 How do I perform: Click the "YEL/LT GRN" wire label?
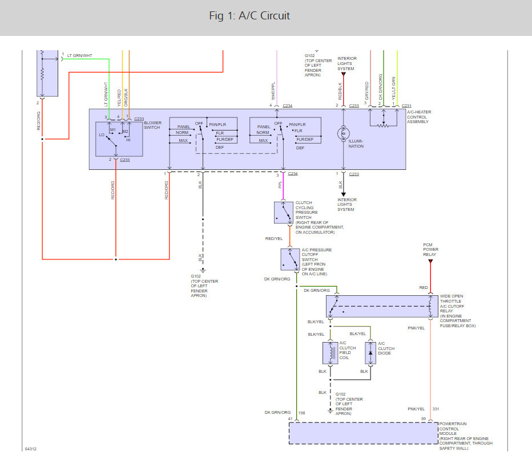393,88
